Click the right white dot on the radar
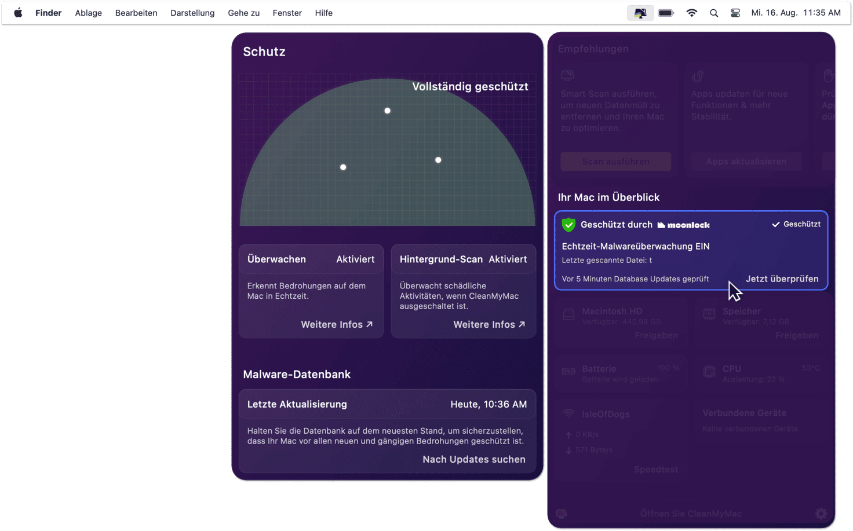Screen dimensions: 853x531 (438, 160)
